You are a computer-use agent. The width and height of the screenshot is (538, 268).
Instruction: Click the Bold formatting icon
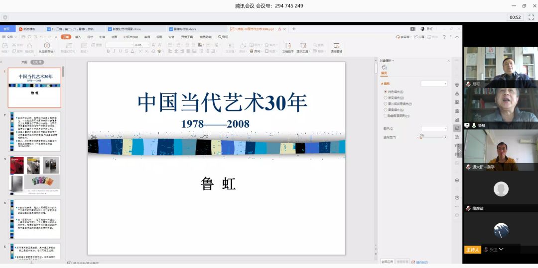pyautogui.click(x=108, y=51)
